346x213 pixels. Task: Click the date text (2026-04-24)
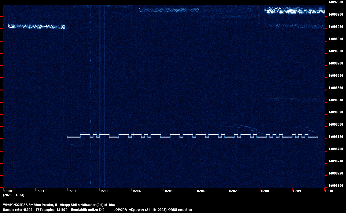[x=13, y=195]
